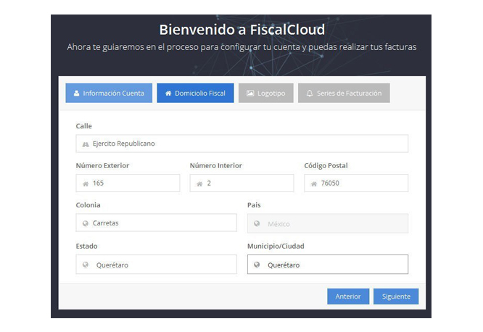Click the user icon in Información Cuenta
The width and height of the screenshot is (483, 332).
(76, 93)
